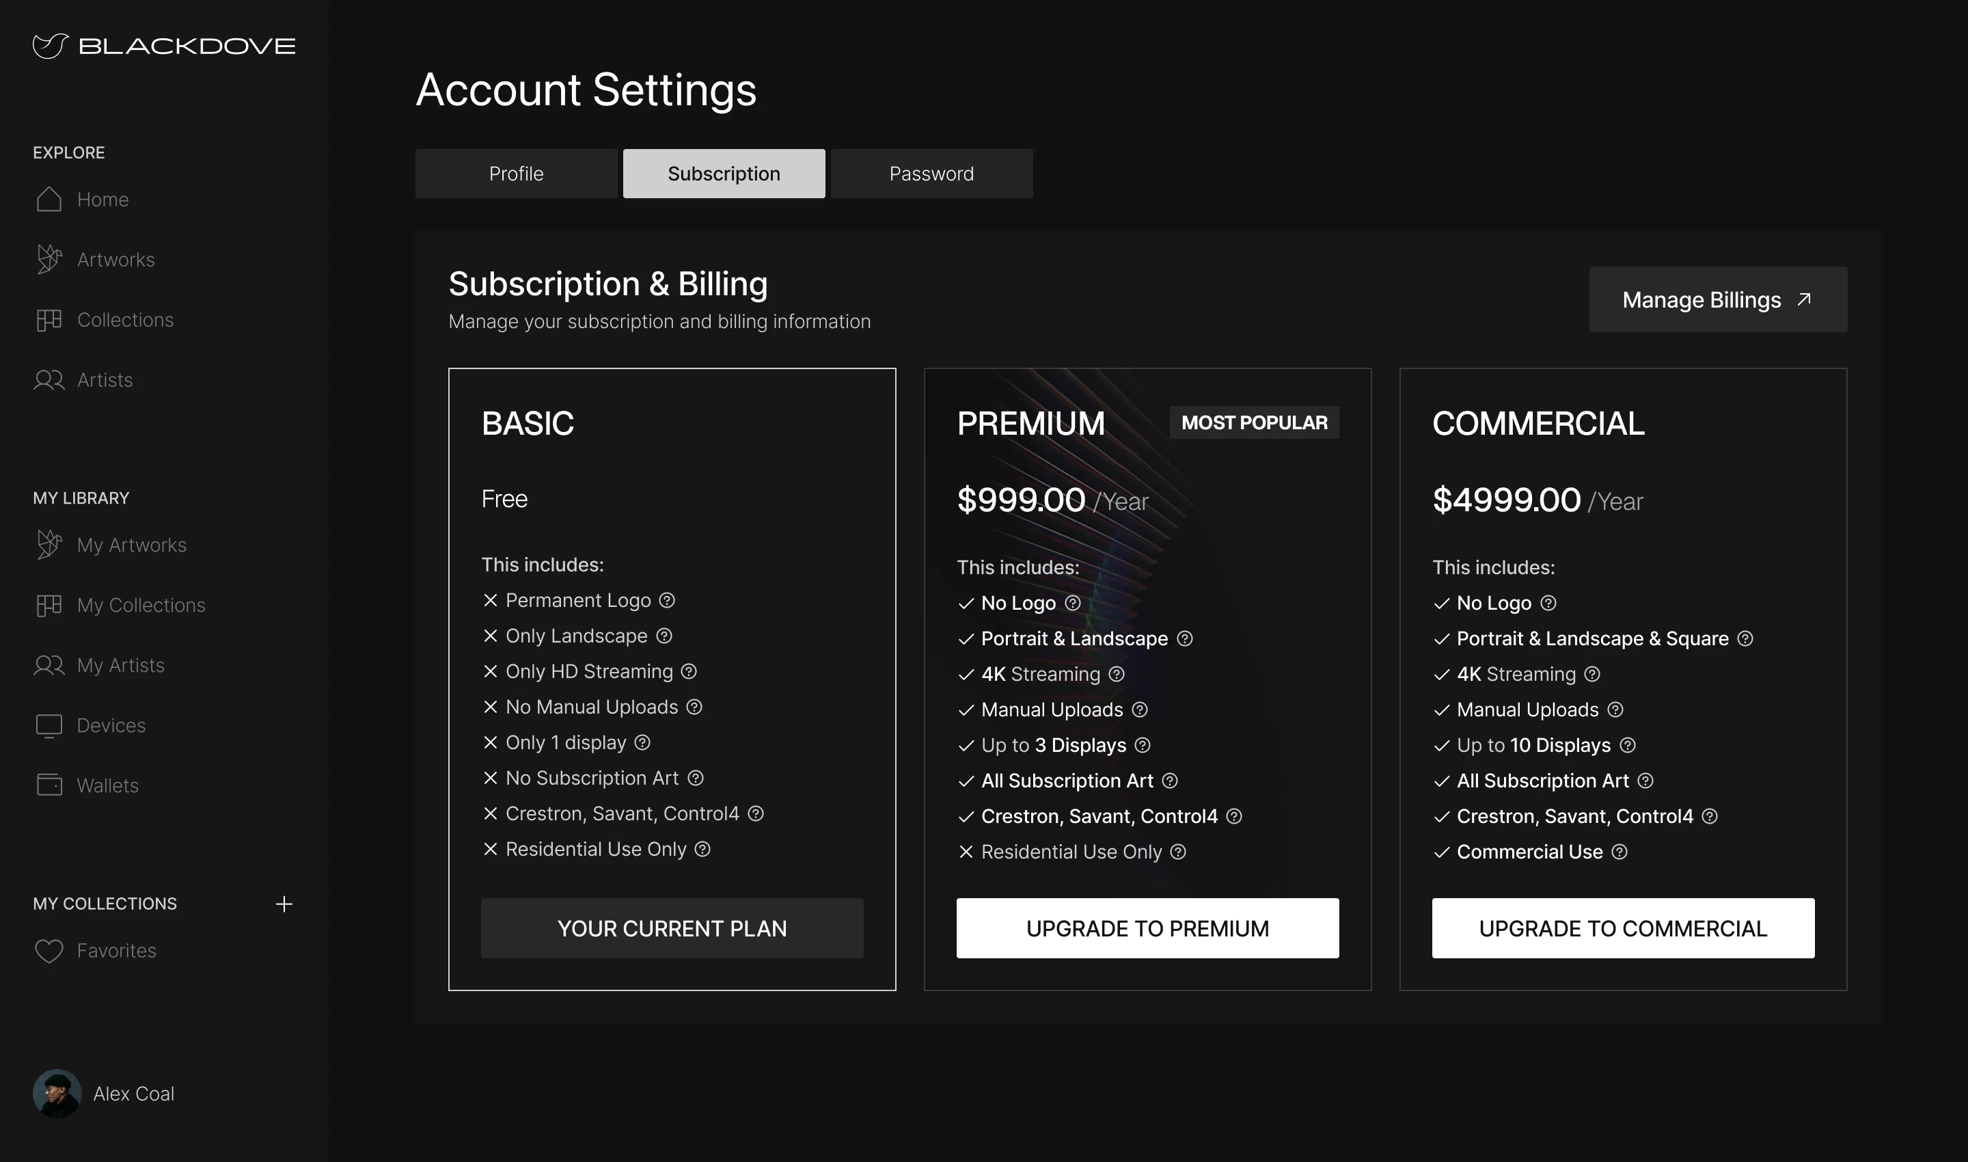Show info for Commercial 4K Streaming
The height and width of the screenshot is (1162, 1968).
click(1592, 674)
